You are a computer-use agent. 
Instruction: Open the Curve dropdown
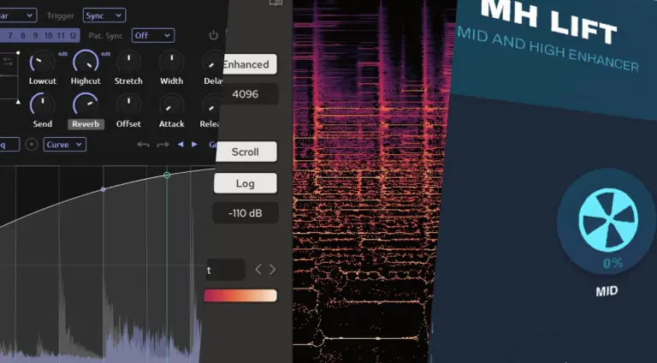pyautogui.click(x=64, y=145)
